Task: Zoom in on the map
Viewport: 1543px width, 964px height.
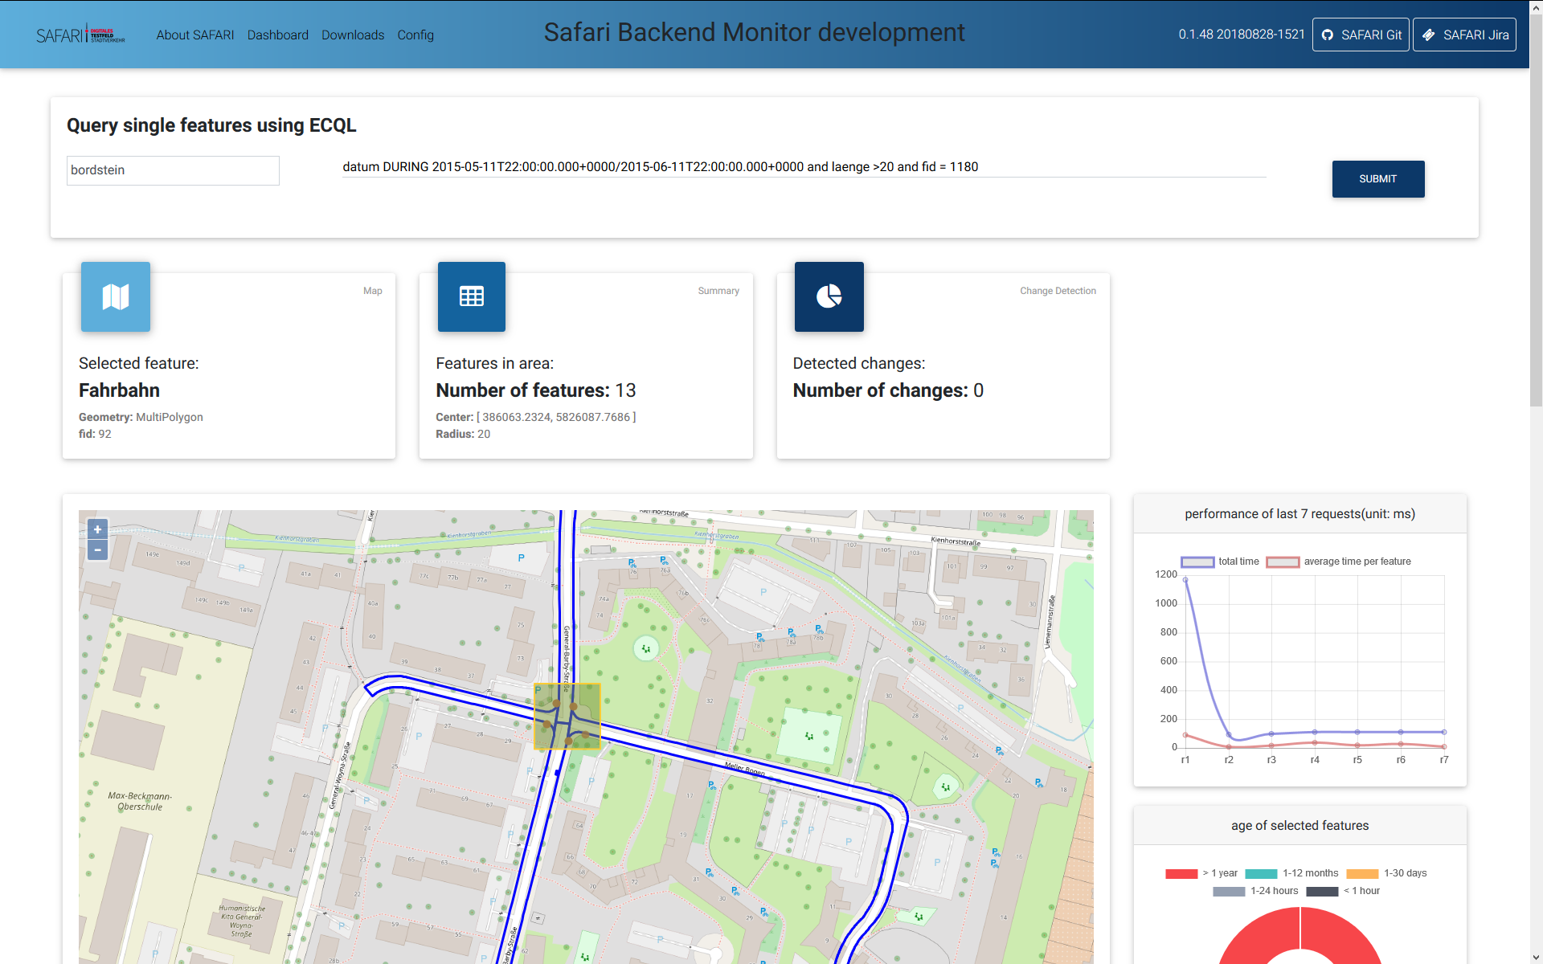Action: 97,529
